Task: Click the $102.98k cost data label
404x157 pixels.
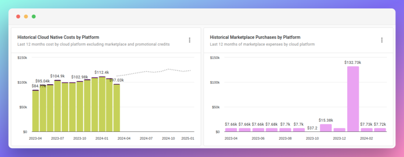Action: [x=80, y=77]
